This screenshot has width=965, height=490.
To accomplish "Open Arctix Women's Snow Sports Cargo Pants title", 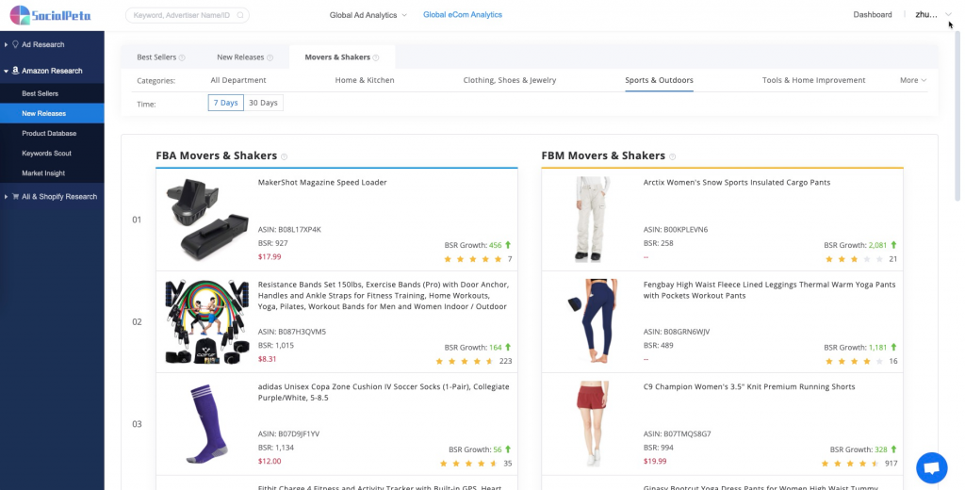I will [736, 182].
